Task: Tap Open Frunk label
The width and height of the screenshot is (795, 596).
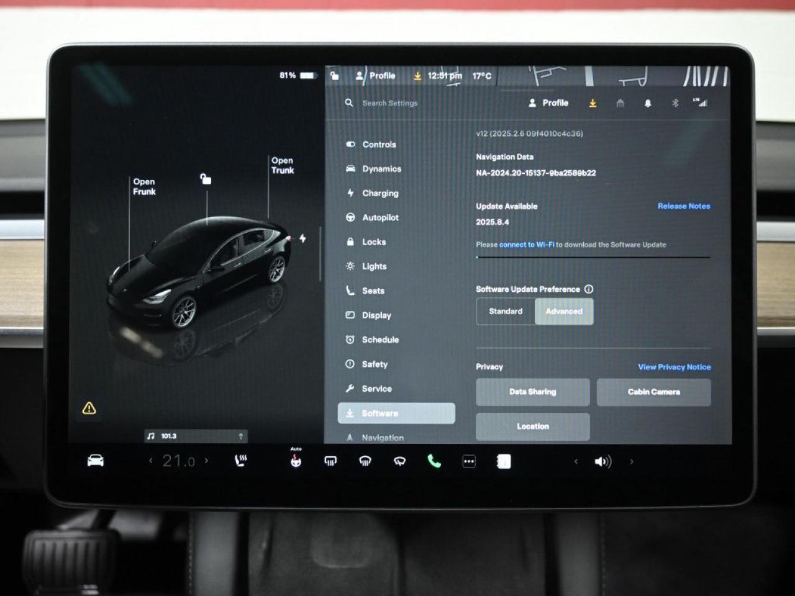Action: click(144, 186)
